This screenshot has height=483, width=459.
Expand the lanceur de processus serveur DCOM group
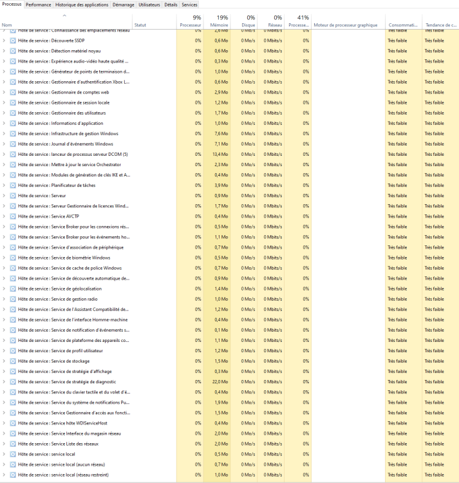tap(5, 154)
